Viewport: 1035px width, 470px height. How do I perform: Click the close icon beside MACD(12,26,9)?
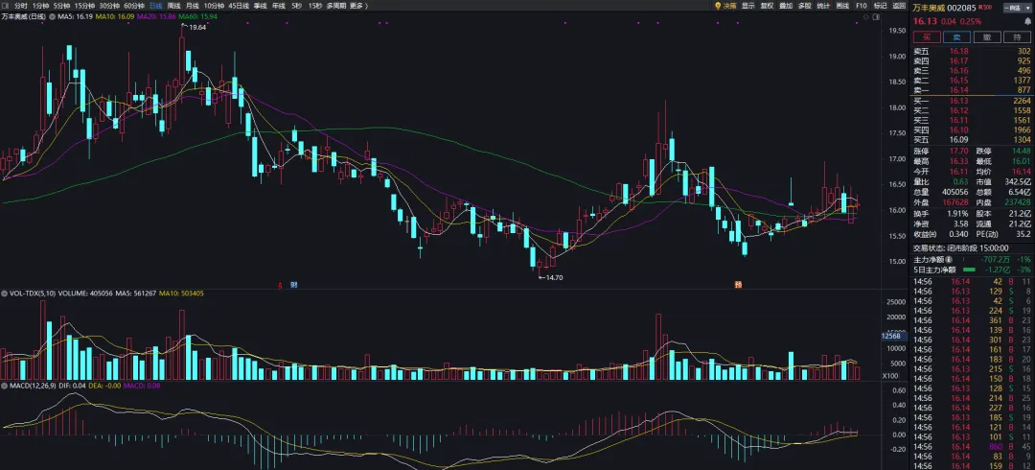coord(4,384)
